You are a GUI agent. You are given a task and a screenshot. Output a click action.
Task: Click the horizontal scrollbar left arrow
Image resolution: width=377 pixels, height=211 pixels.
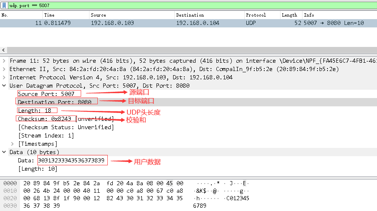pyautogui.click(x=3, y=50)
